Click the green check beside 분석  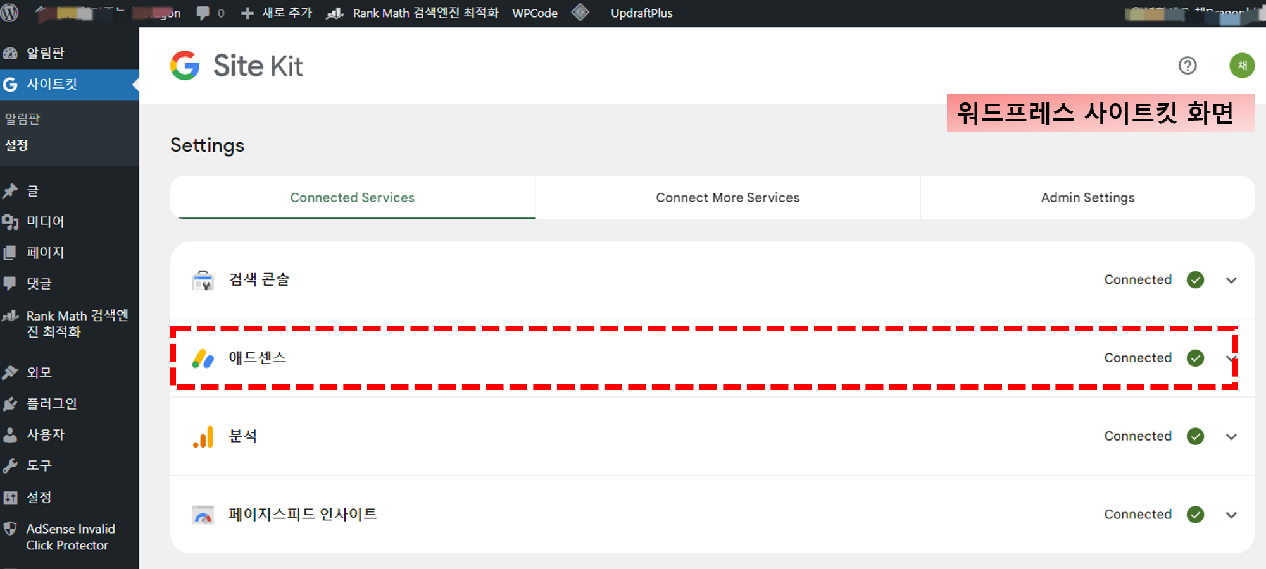pyautogui.click(x=1195, y=437)
